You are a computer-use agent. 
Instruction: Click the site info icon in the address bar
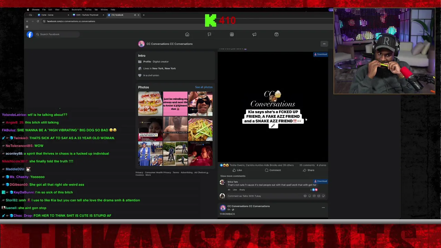[x=44, y=21]
